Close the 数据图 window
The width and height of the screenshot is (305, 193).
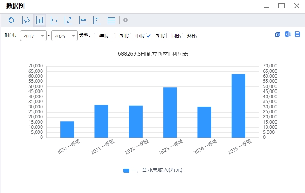[297, 6]
